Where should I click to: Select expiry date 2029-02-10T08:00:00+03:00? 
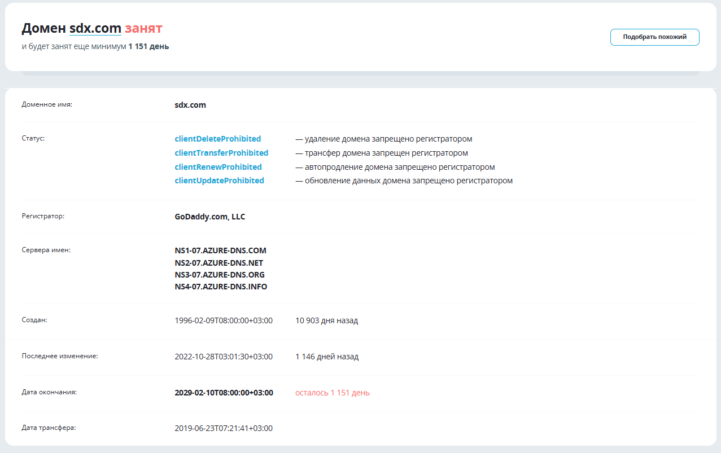point(224,393)
